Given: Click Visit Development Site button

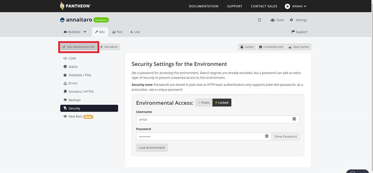Looking at the screenshot, I should [78, 47].
